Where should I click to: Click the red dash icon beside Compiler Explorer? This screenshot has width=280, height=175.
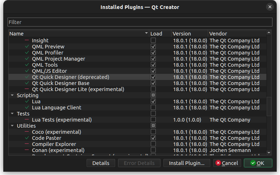[27, 144]
